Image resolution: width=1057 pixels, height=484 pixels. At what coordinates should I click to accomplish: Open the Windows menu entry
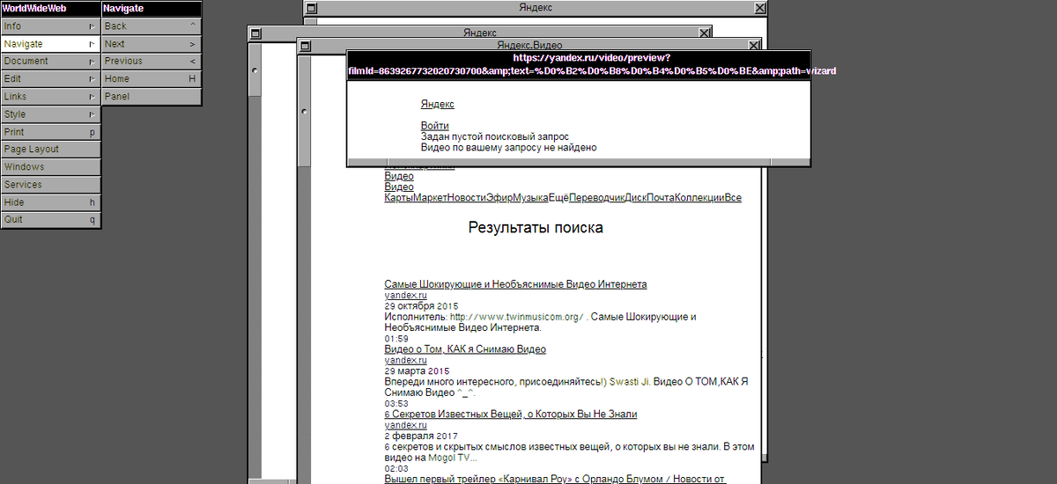51,167
